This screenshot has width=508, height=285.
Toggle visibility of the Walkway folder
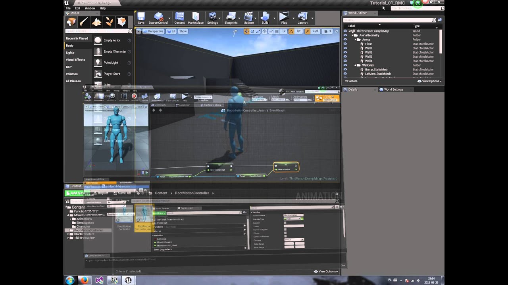[x=345, y=65]
